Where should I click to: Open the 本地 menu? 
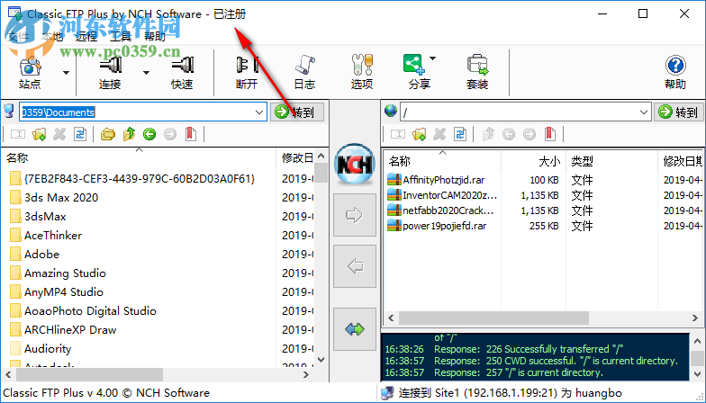[52, 36]
